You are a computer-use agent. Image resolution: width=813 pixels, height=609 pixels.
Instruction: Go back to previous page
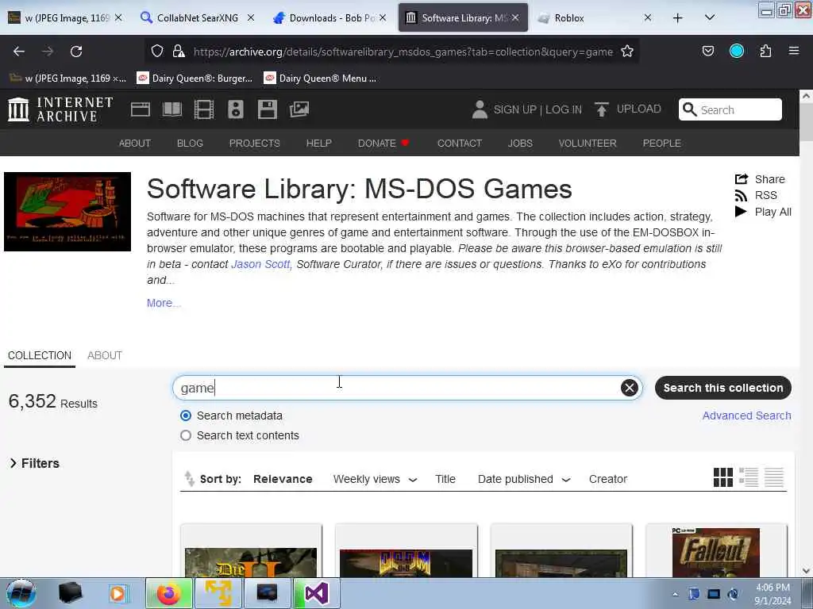point(19,52)
